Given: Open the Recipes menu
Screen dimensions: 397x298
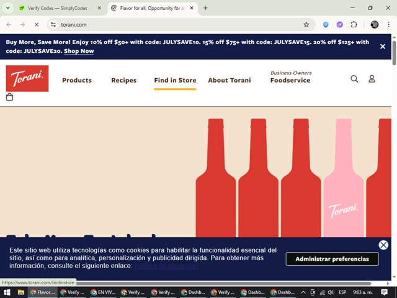Looking at the screenshot, I should 124,80.
